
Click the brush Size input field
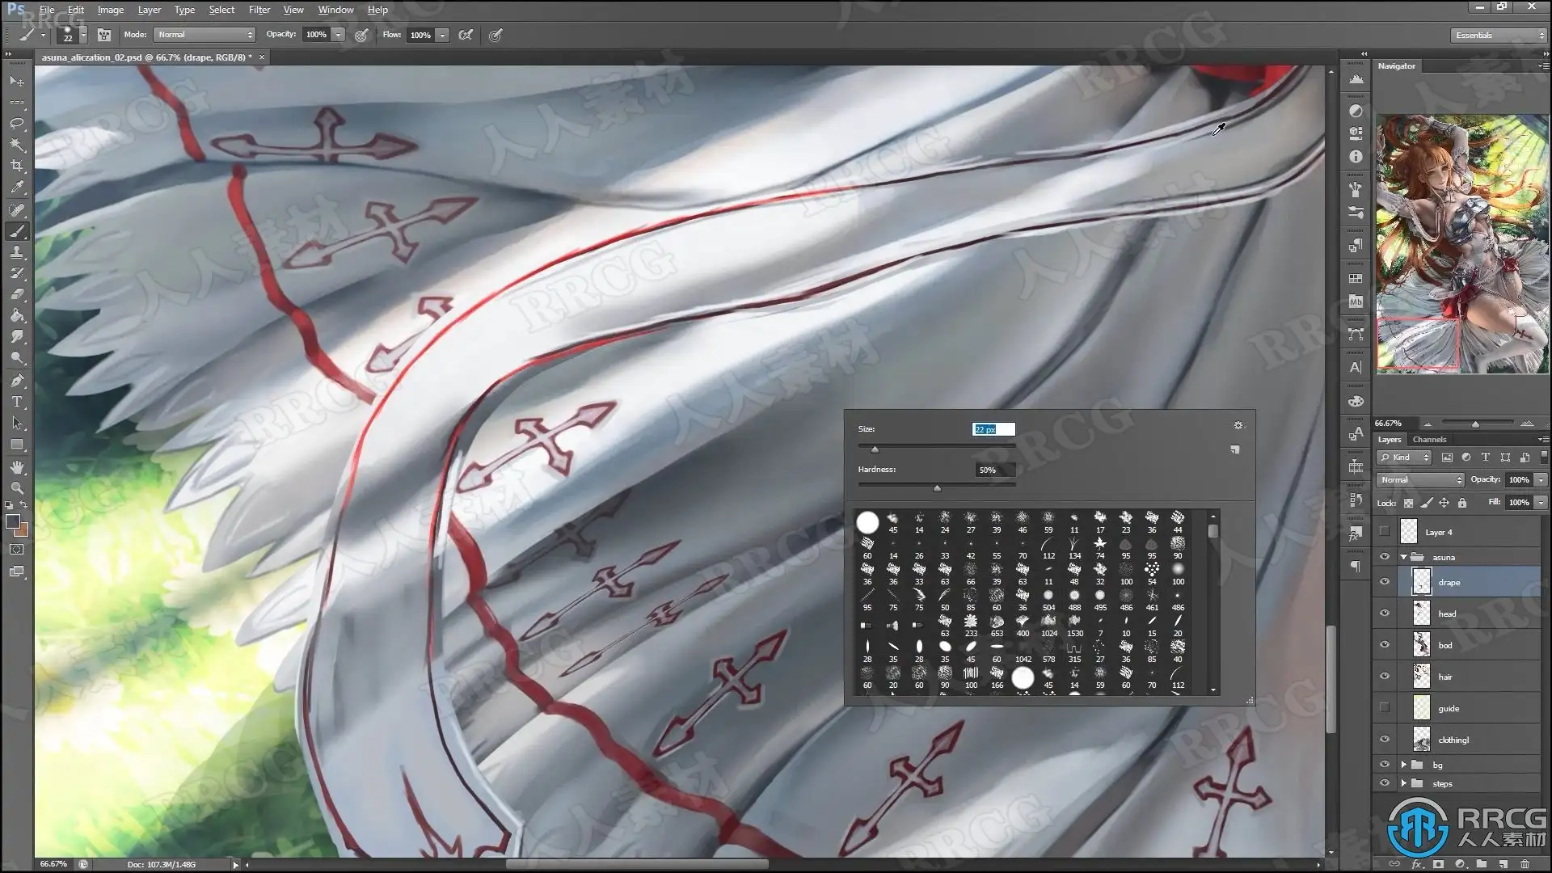click(x=993, y=429)
